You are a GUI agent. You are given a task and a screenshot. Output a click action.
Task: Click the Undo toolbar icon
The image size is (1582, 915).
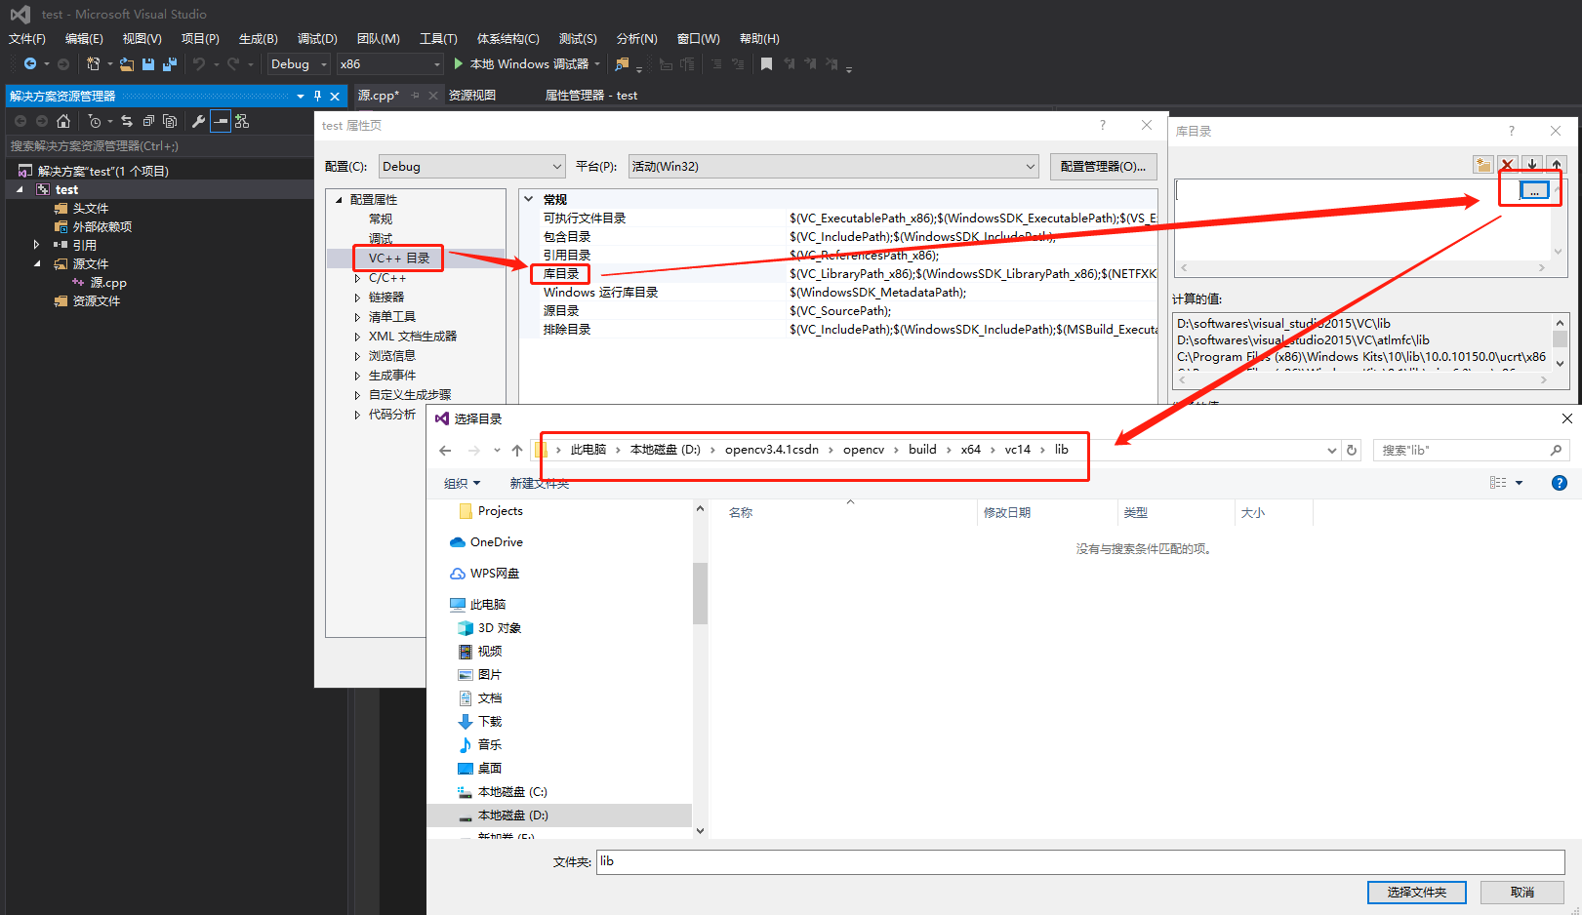tap(199, 64)
